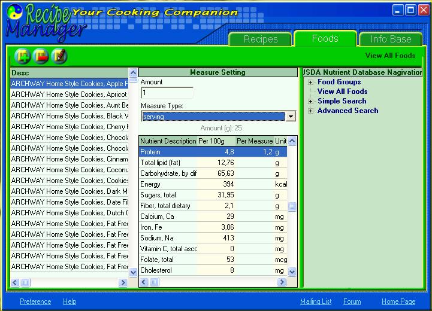This screenshot has height=311, width=432.
Task: Select the Sugars, total row
Action: tap(213, 195)
